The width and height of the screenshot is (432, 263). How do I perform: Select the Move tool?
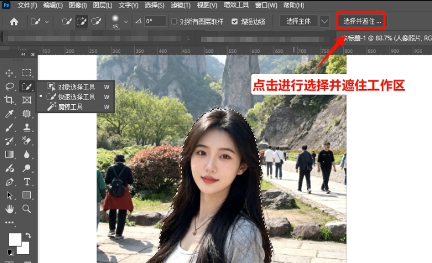[9, 73]
